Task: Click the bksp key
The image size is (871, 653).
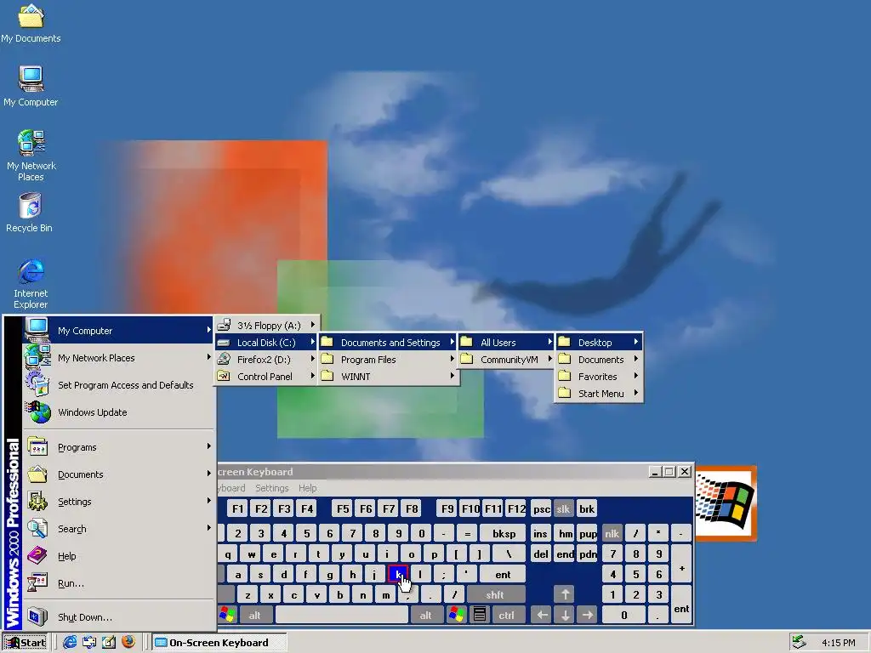Action: [x=504, y=534]
